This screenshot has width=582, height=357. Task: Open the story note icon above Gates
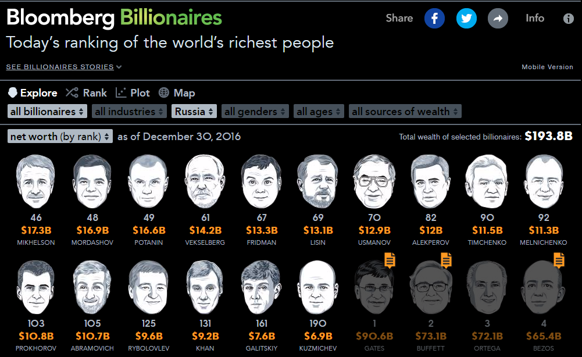[x=390, y=260]
